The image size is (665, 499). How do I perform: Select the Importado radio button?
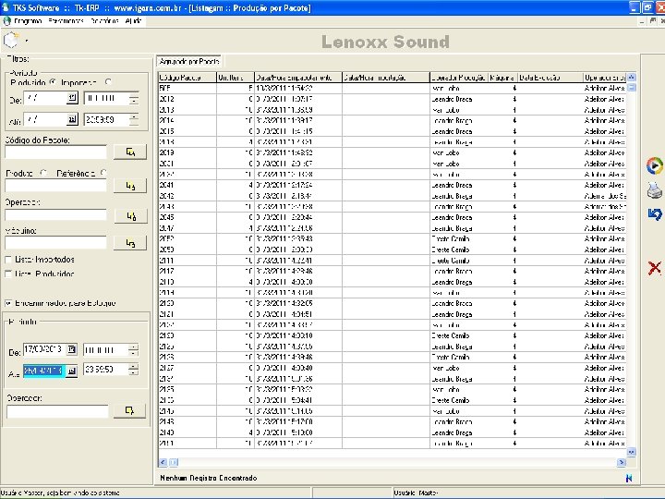[108, 82]
